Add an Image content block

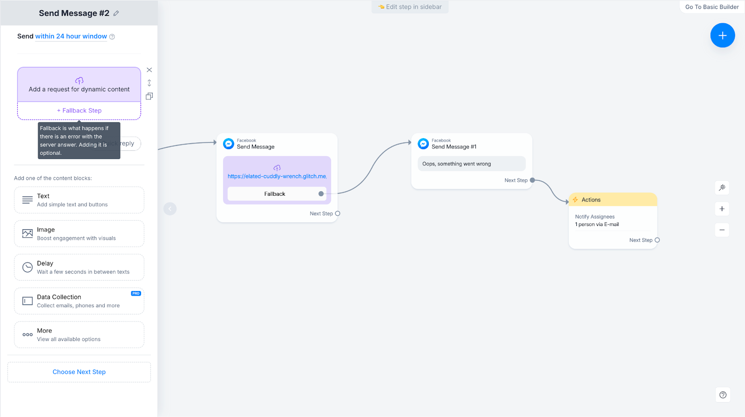[x=79, y=234]
